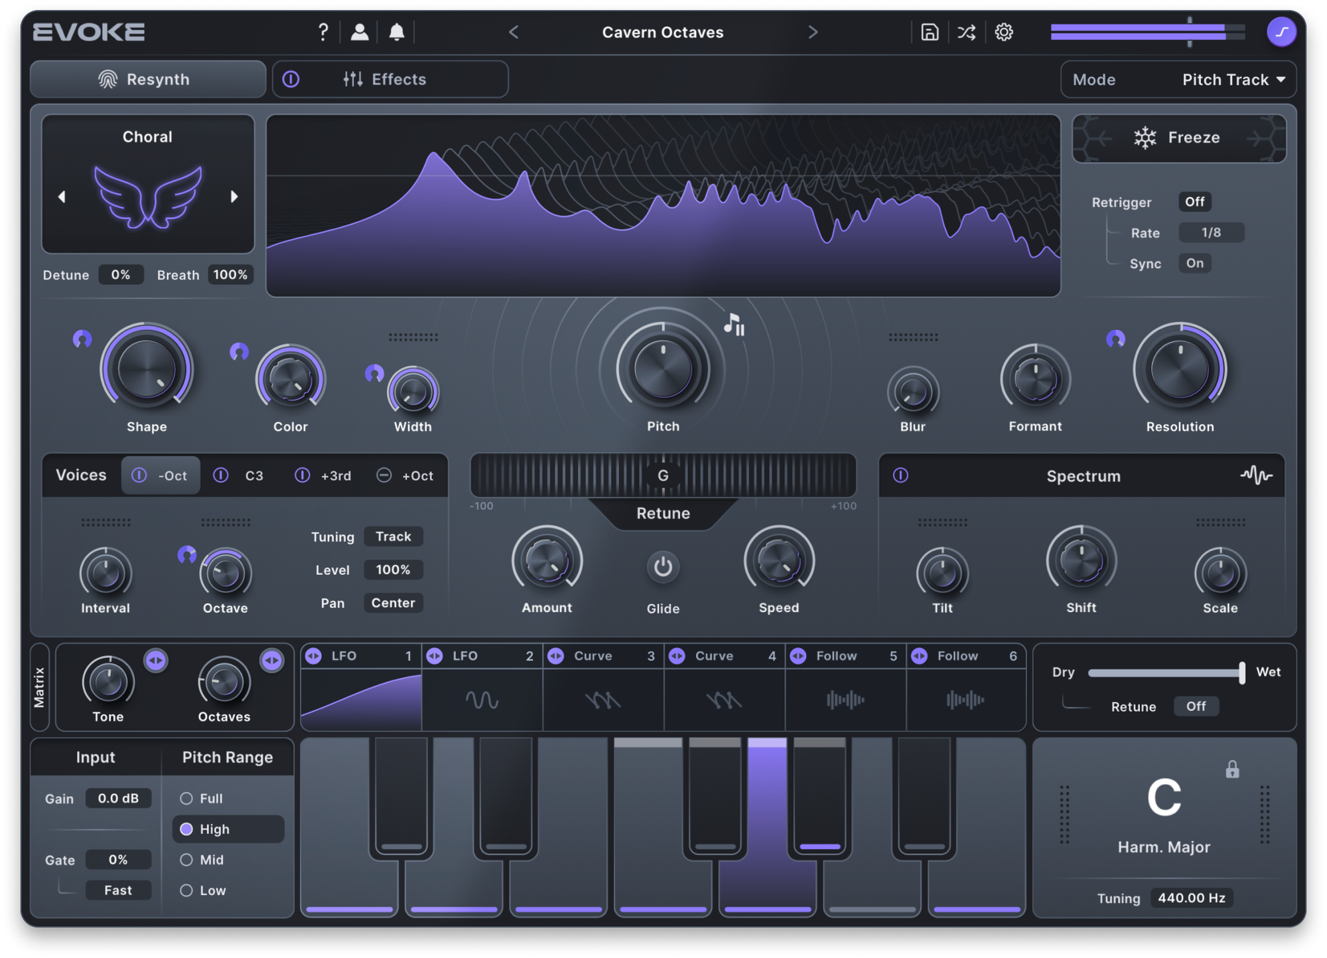Click the Dry/Wet mix slider
The image size is (1327, 958).
coord(1164,673)
